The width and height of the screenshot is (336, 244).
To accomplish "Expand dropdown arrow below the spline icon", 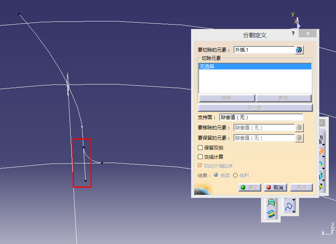I will pos(294,212).
